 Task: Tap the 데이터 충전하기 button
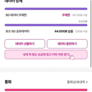click(x=67, y=44)
